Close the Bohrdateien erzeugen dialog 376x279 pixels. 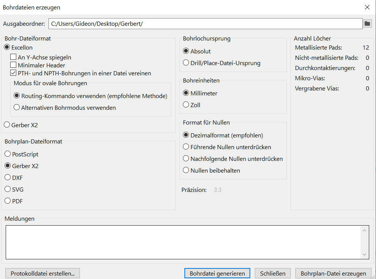pyautogui.click(x=367, y=7)
